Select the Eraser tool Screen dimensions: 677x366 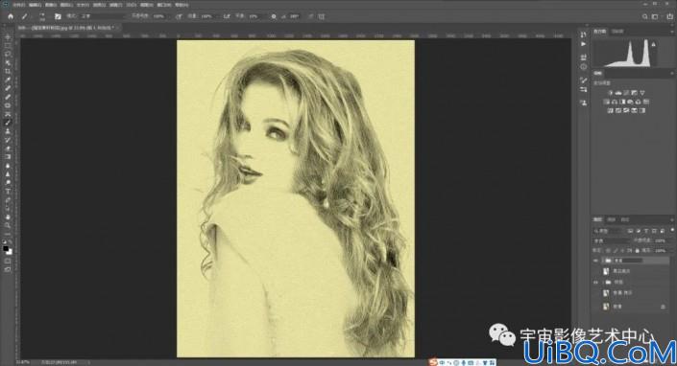pyautogui.click(x=8, y=149)
